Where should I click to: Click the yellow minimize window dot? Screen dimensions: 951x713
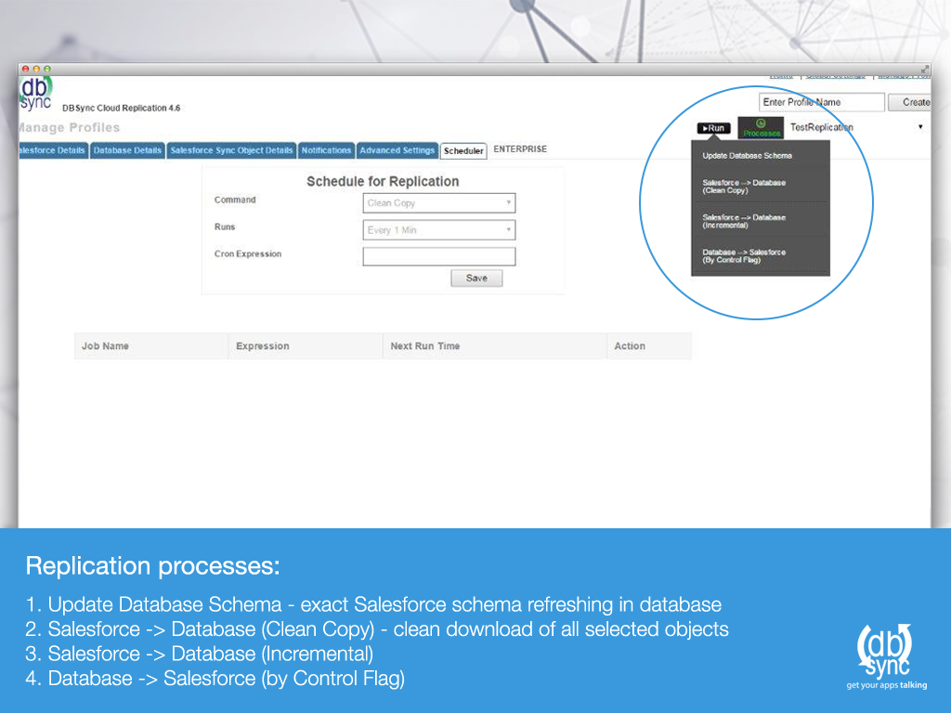pyautogui.click(x=36, y=69)
